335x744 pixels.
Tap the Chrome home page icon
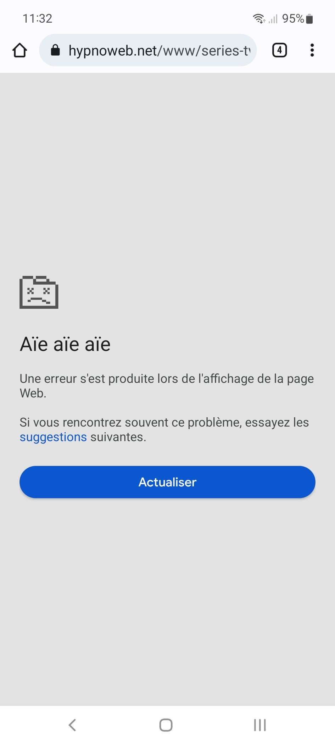(20, 50)
